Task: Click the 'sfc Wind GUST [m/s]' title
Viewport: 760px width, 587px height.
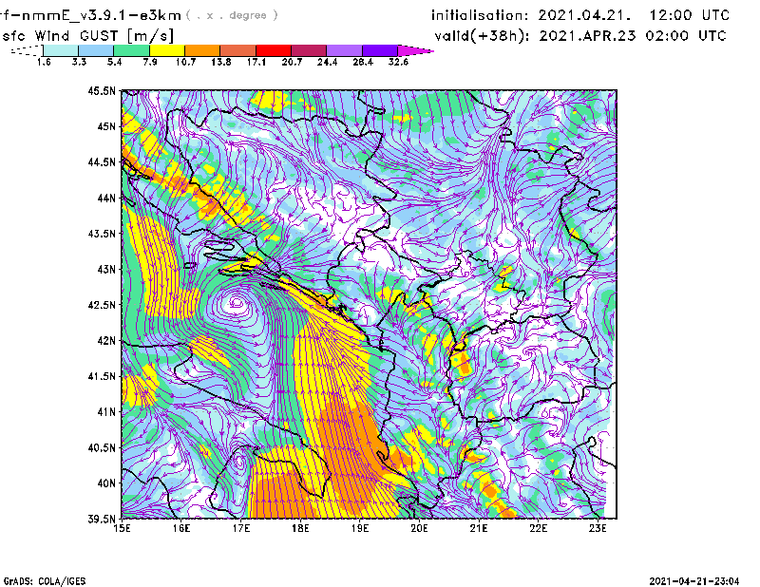Action: coord(88,36)
